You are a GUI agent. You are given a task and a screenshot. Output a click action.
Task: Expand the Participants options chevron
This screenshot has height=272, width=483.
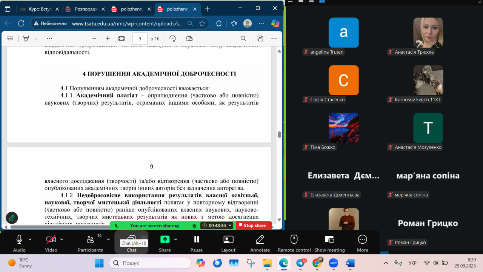108,239
